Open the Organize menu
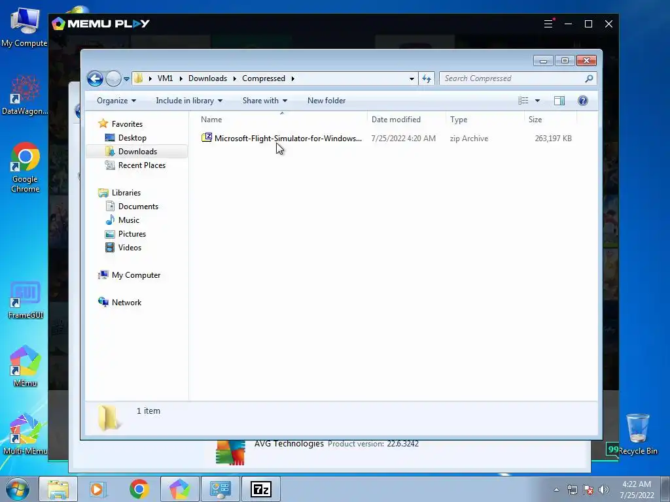 point(116,101)
